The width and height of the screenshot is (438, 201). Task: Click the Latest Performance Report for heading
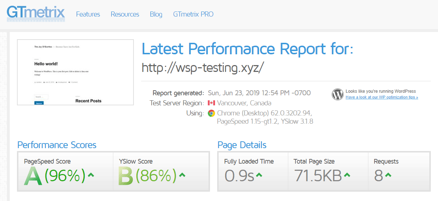(x=248, y=49)
